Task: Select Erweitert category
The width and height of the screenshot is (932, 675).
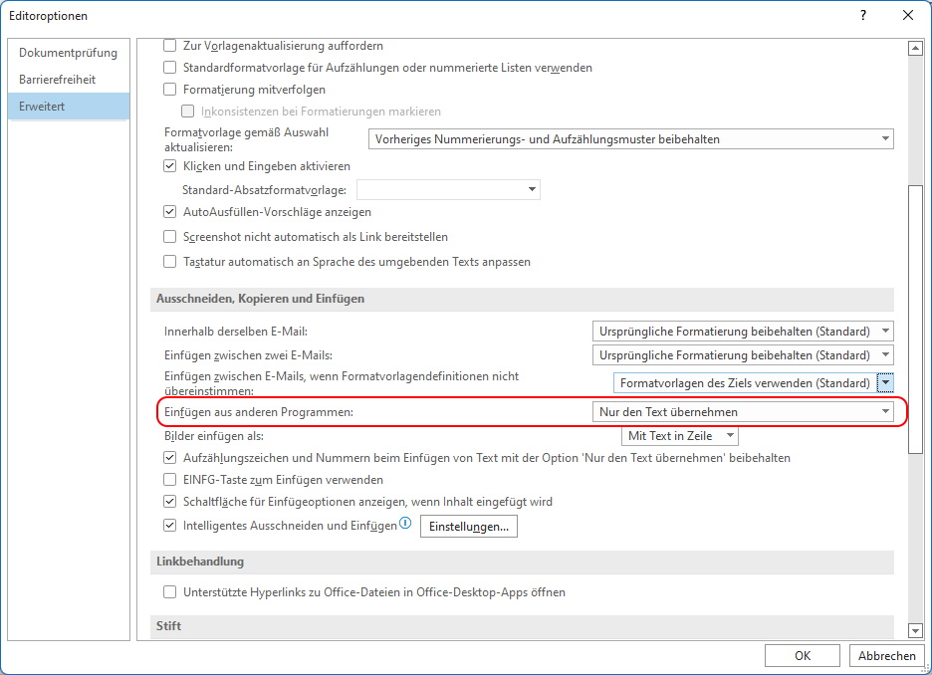Action: 69,107
